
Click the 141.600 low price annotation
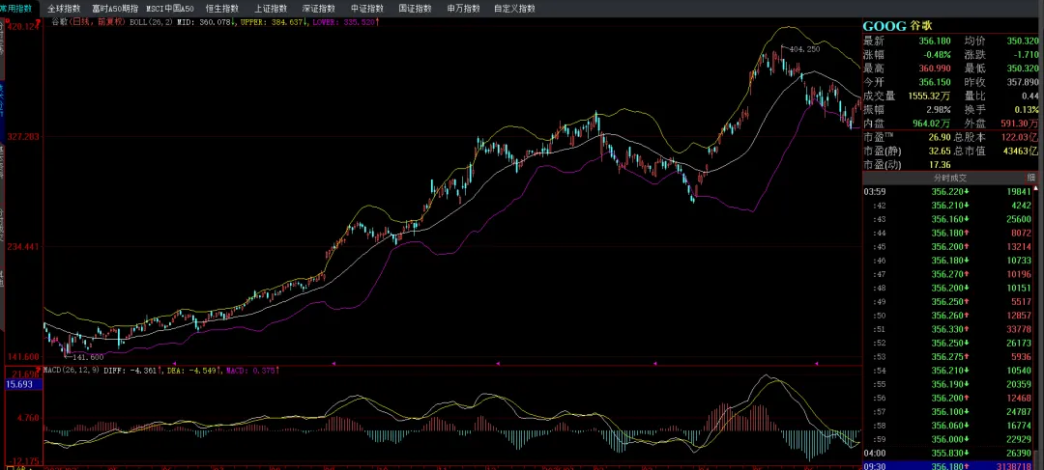point(88,357)
